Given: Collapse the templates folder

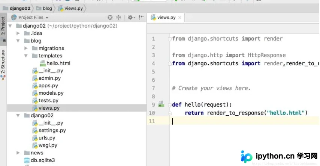Looking at the screenshot, I should click(26, 56).
